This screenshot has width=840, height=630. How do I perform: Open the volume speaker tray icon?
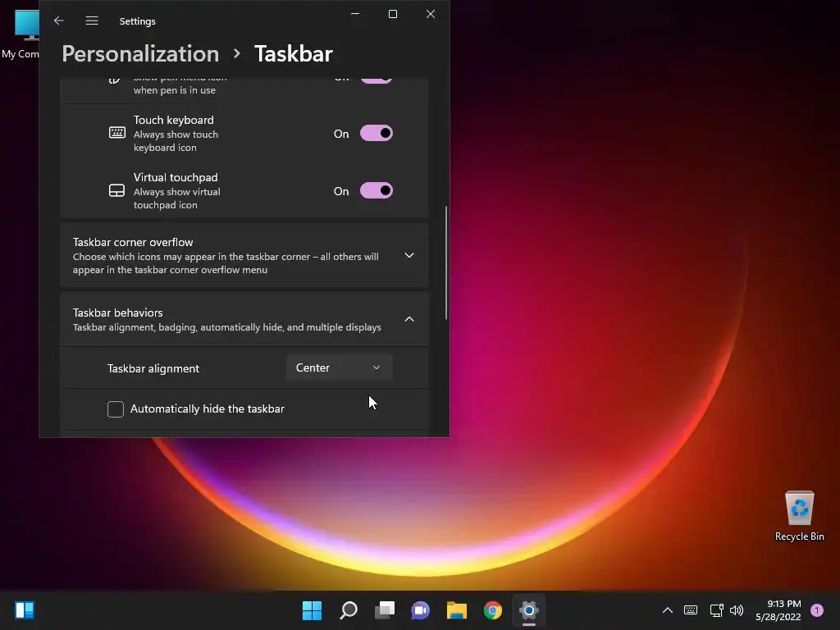click(737, 610)
